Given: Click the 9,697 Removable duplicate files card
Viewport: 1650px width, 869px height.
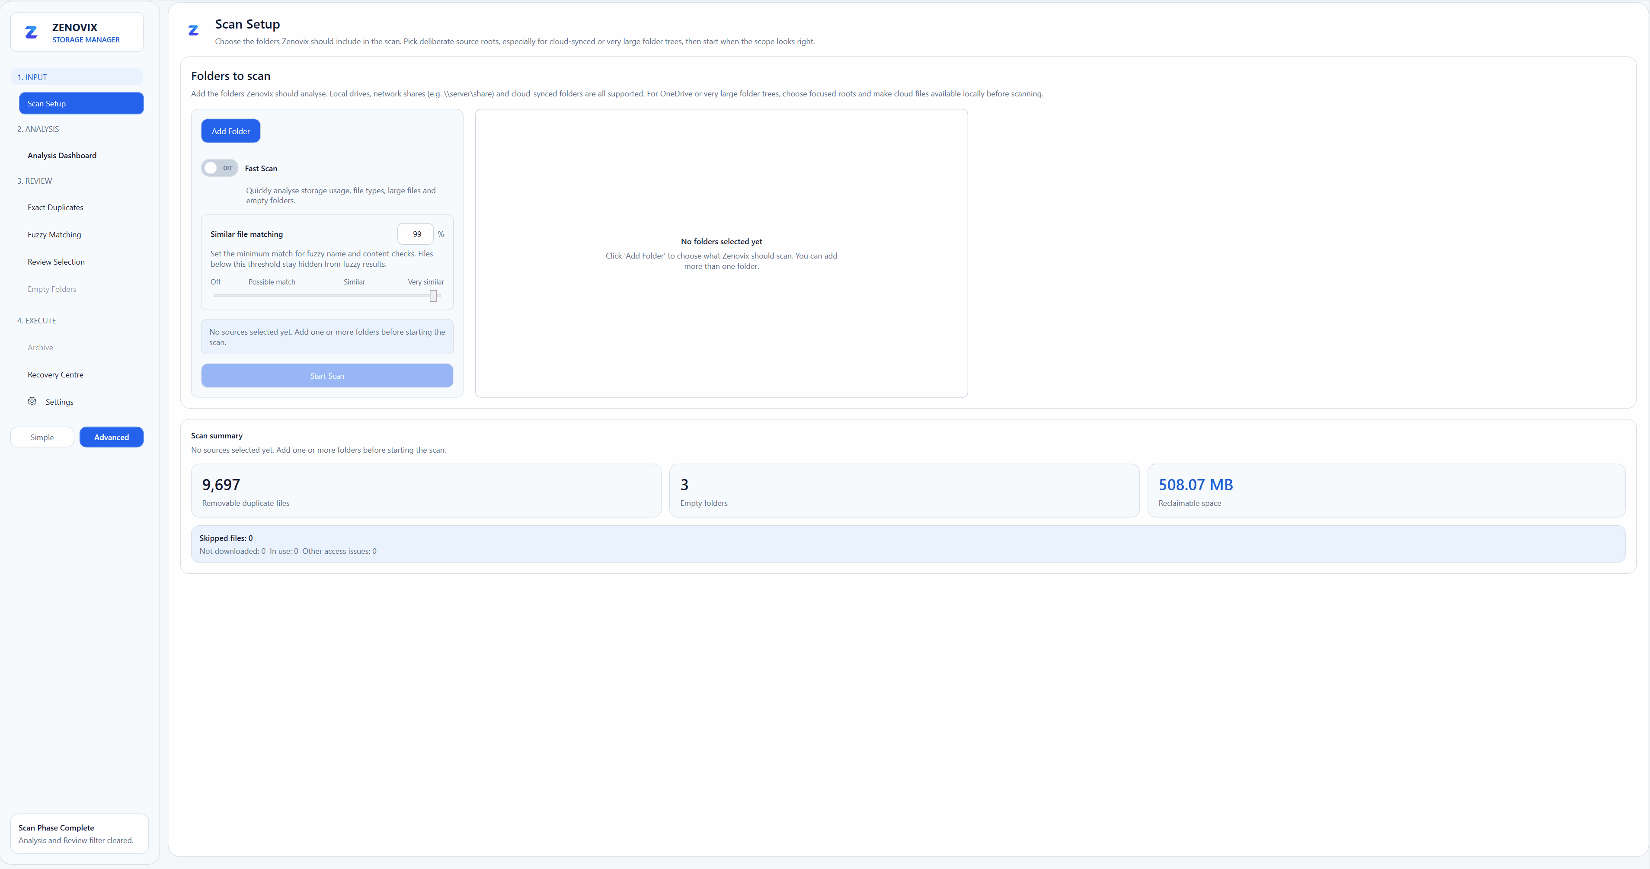Looking at the screenshot, I should pyautogui.click(x=426, y=491).
